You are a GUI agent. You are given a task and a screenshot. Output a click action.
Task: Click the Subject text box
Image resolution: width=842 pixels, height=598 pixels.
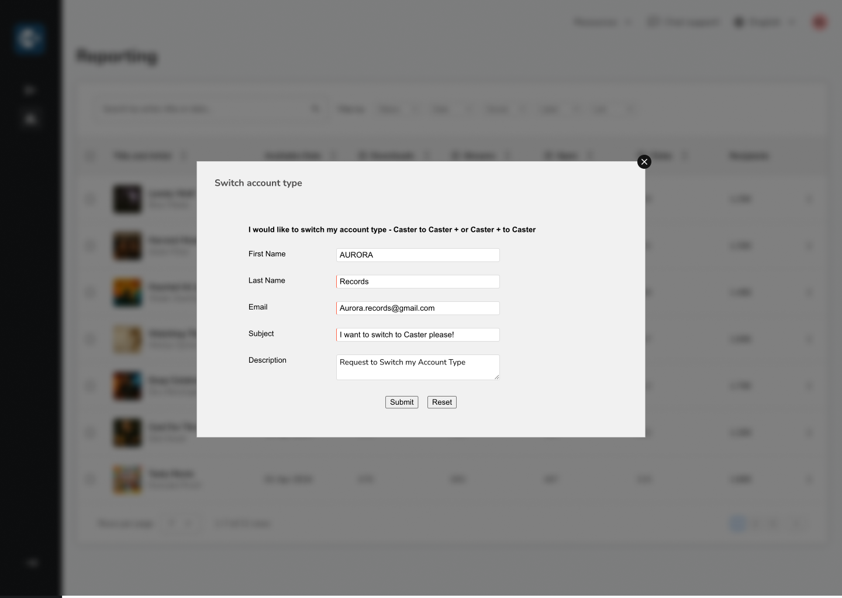click(x=417, y=335)
